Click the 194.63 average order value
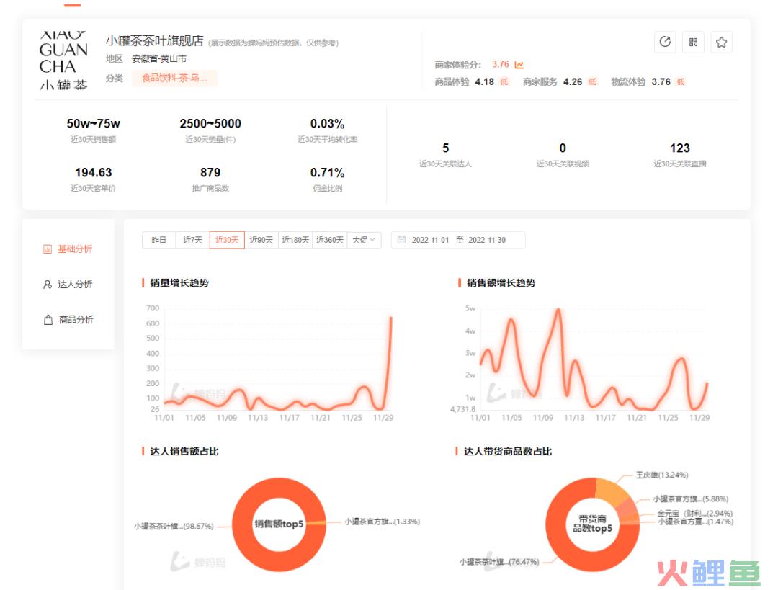The image size is (778, 590). pos(93,173)
